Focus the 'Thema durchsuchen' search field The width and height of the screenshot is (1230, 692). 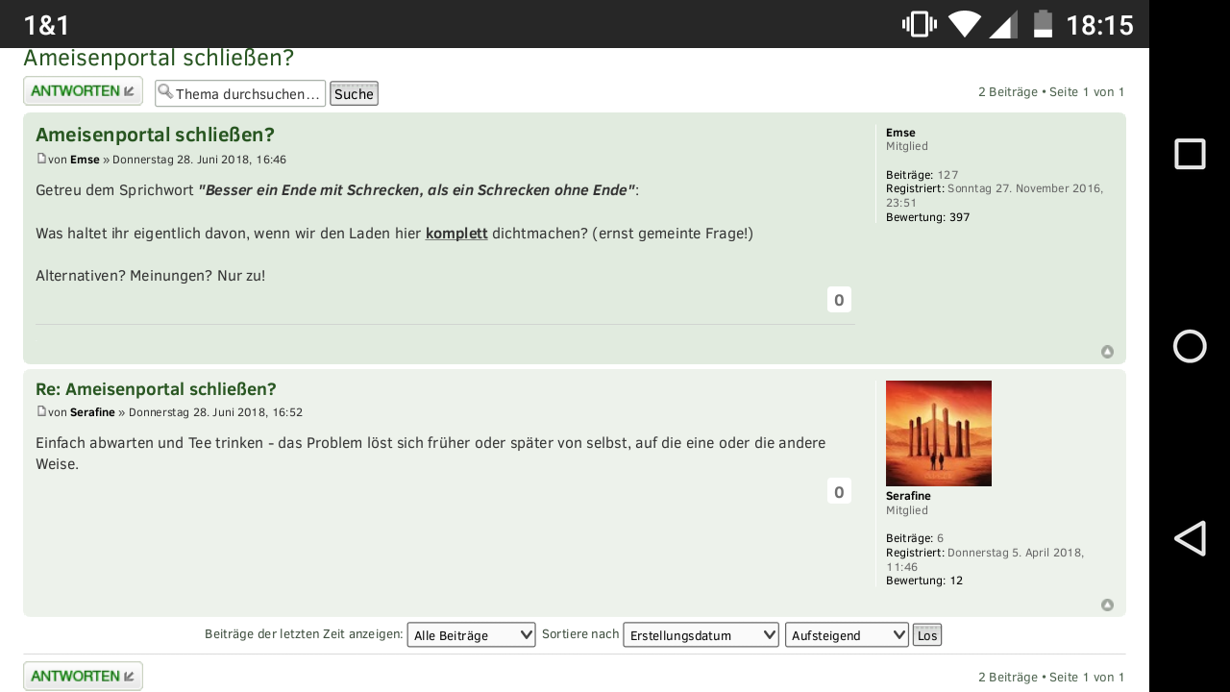[248, 93]
